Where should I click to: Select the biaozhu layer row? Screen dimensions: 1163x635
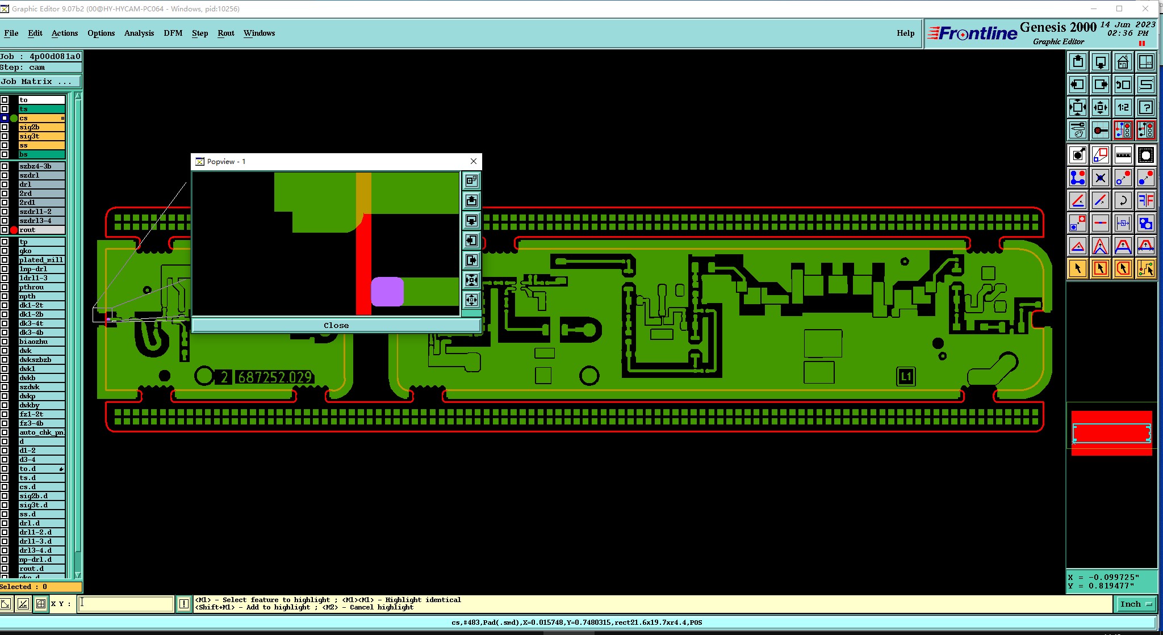point(41,342)
